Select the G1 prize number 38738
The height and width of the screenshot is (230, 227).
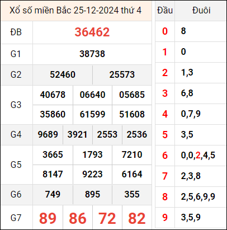(92, 54)
